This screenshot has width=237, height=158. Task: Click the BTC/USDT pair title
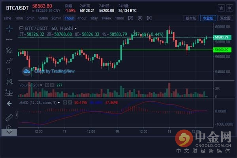click(x=17, y=8)
